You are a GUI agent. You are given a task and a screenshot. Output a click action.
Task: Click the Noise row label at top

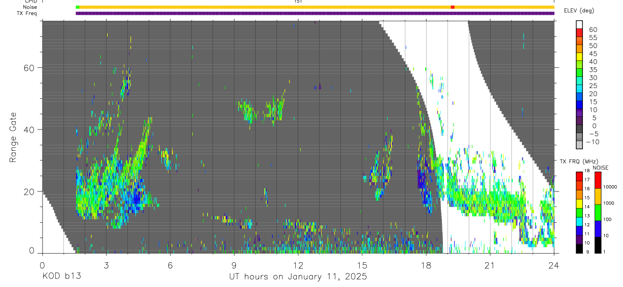pos(30,7)
